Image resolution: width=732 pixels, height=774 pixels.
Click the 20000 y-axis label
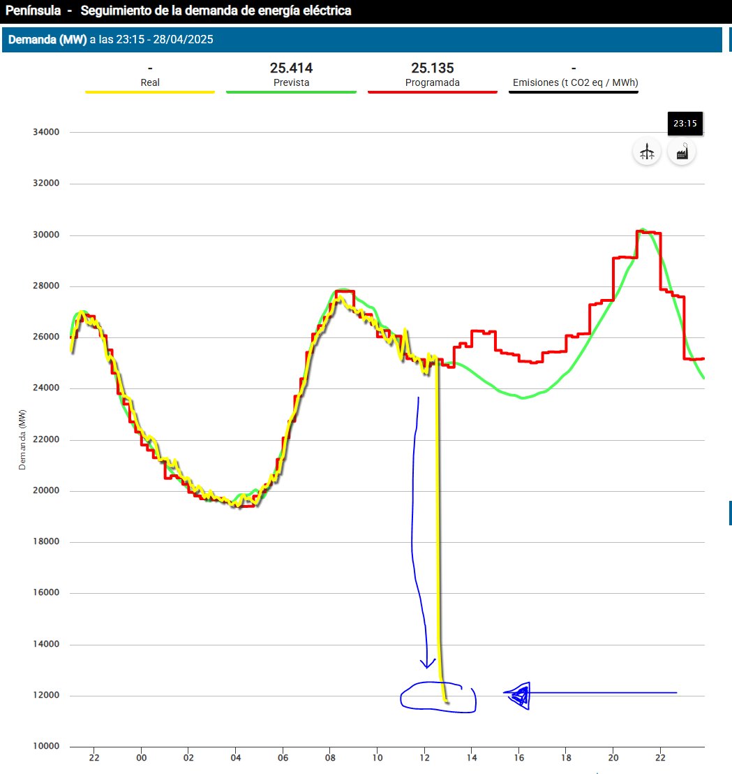click(46, 490)
